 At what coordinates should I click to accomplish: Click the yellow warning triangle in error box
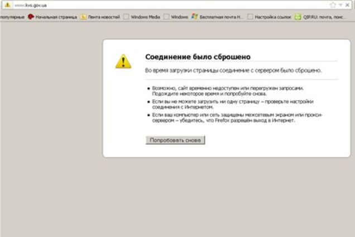123,61
